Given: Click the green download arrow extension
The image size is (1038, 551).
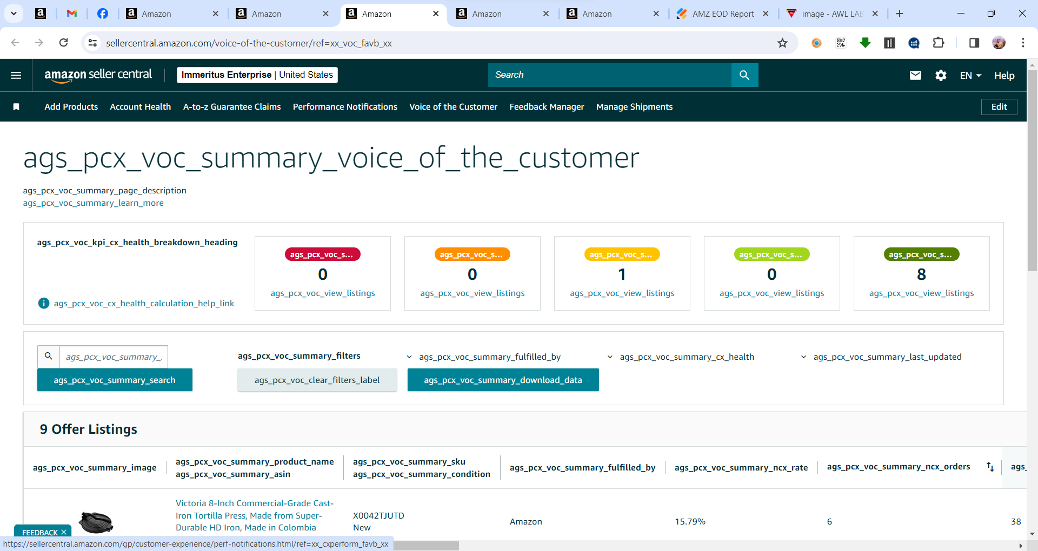Looking at the screenshot, I should click(865, 43).
